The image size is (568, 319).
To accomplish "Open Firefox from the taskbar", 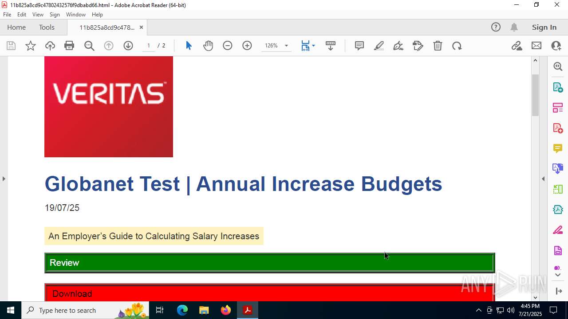I will click(x=226, y=310).
